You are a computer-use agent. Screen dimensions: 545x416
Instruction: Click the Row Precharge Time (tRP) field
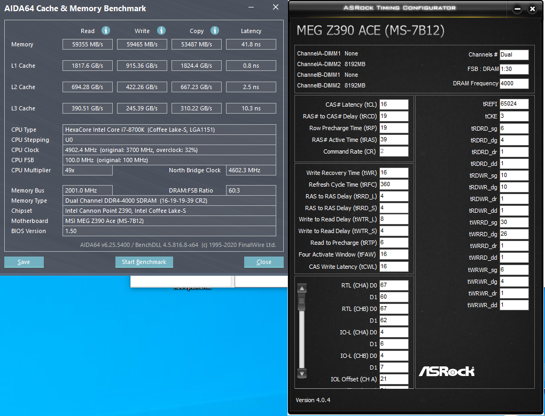pos(394,128)
